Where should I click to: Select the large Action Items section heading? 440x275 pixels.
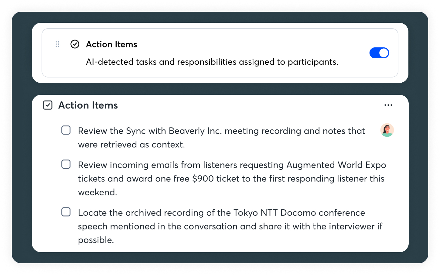88,105
